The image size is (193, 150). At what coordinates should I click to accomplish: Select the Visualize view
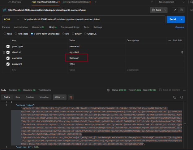point(44,97)
